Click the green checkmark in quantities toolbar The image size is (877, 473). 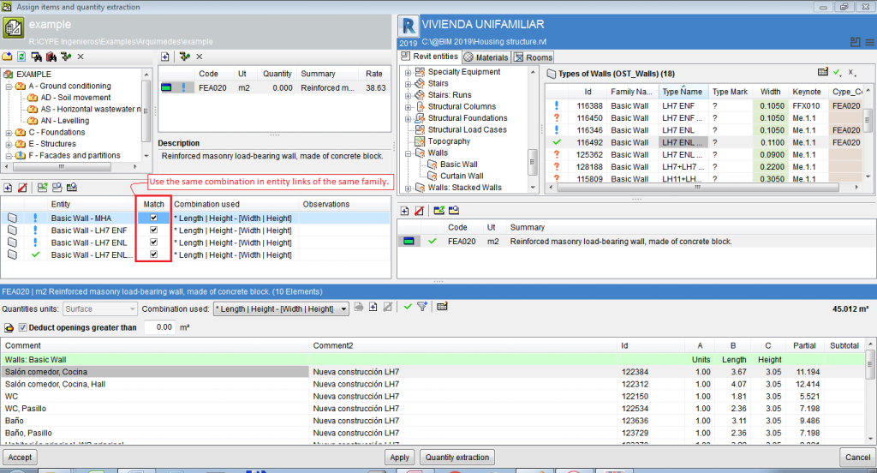click(x=408, y=307)
